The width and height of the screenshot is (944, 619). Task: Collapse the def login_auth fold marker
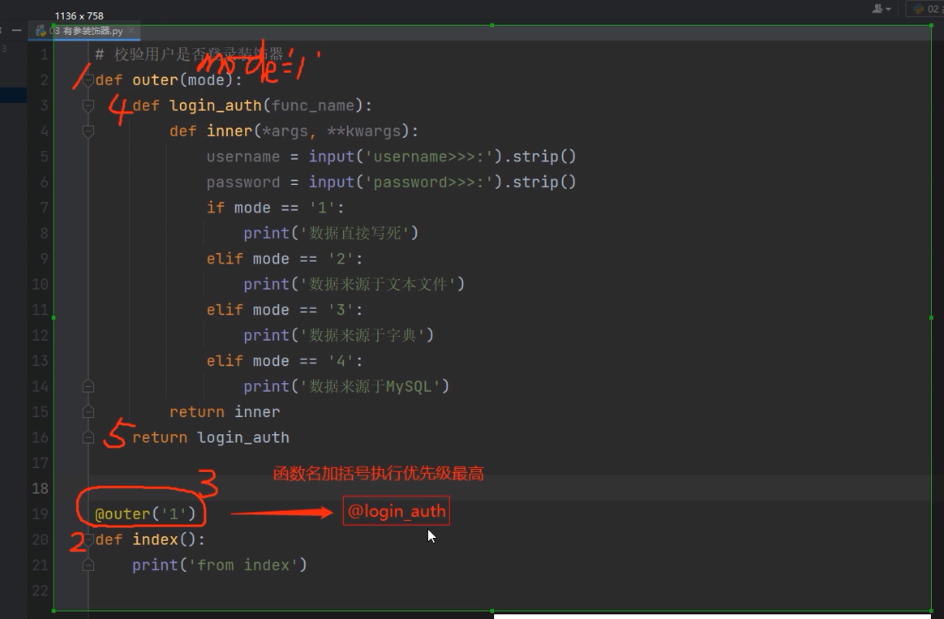(88, 106)
